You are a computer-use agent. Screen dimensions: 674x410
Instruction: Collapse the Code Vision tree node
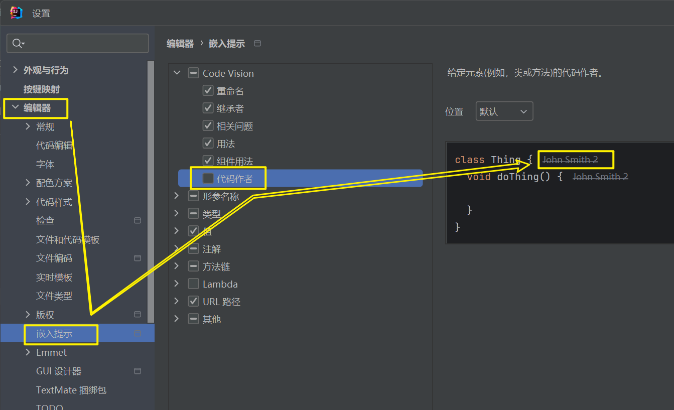pyautogui.click(x=177, y=73)
